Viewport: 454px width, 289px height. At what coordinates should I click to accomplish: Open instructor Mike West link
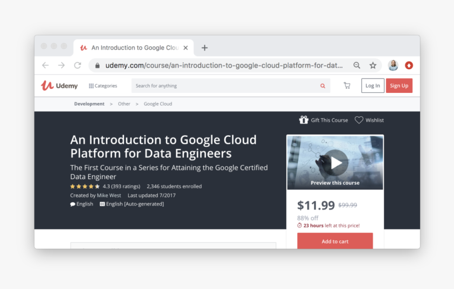click(109, 195)
